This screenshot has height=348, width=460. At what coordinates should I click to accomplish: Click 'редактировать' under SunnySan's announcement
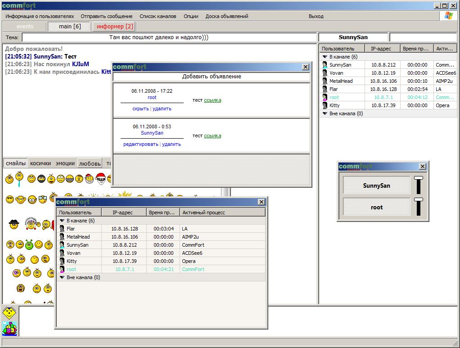click(140, 144)
